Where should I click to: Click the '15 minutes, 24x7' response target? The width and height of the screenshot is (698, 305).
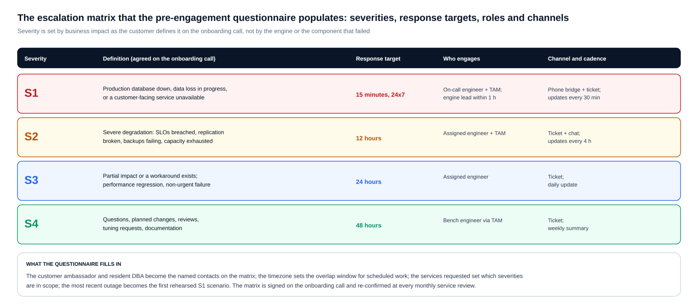point(380,94)
